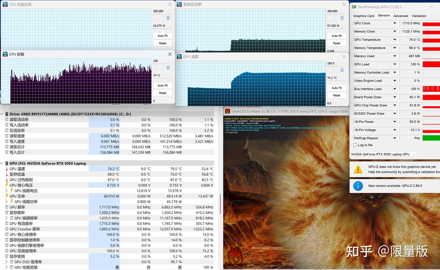This screenshot has width=440, height=270.
Task: Open the Advanced tab in GPU-Z
Action: [401, 16]
